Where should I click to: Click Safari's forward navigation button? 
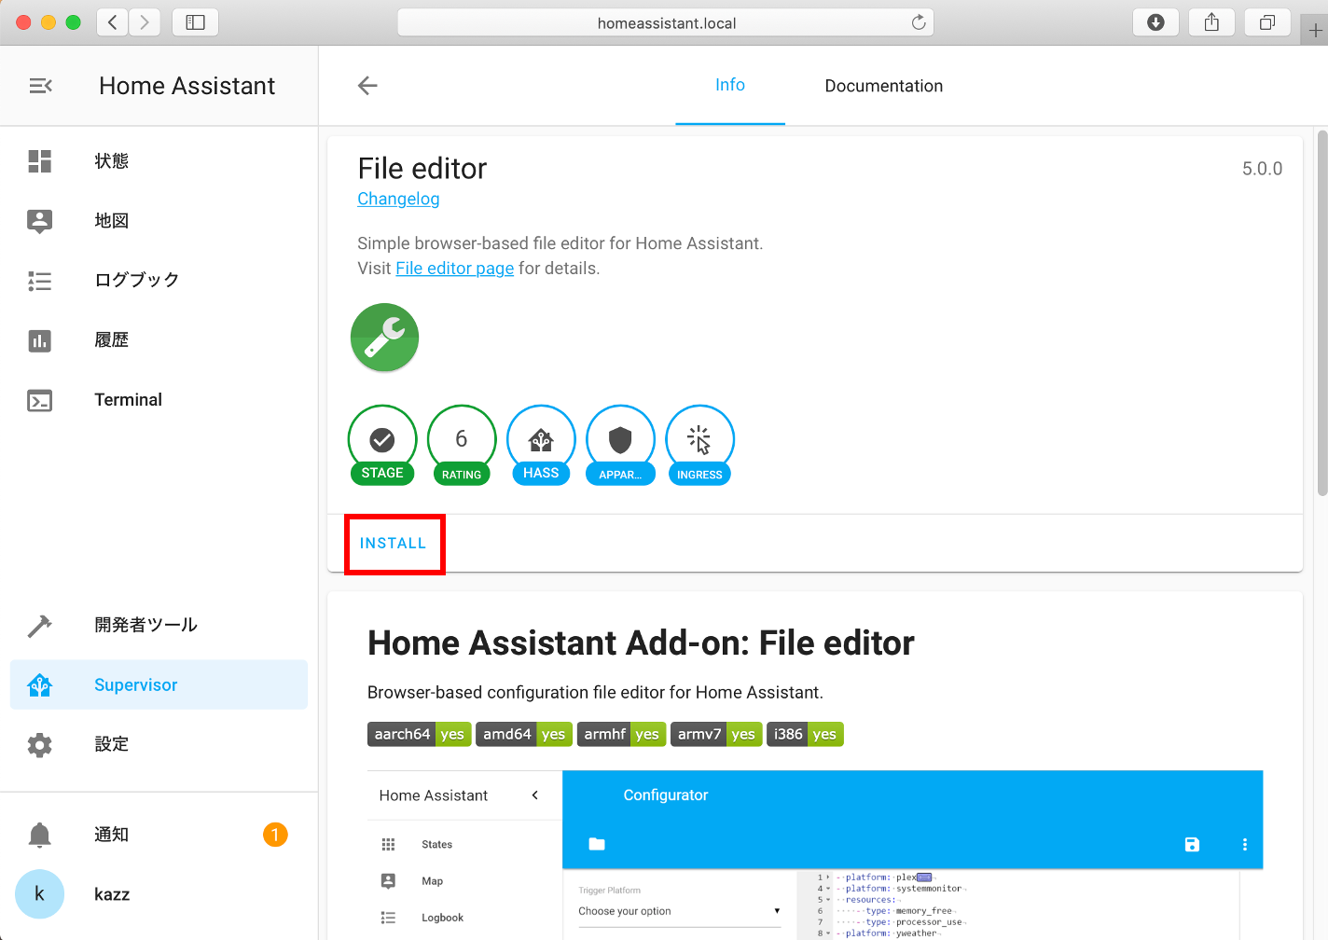[145, 22]
